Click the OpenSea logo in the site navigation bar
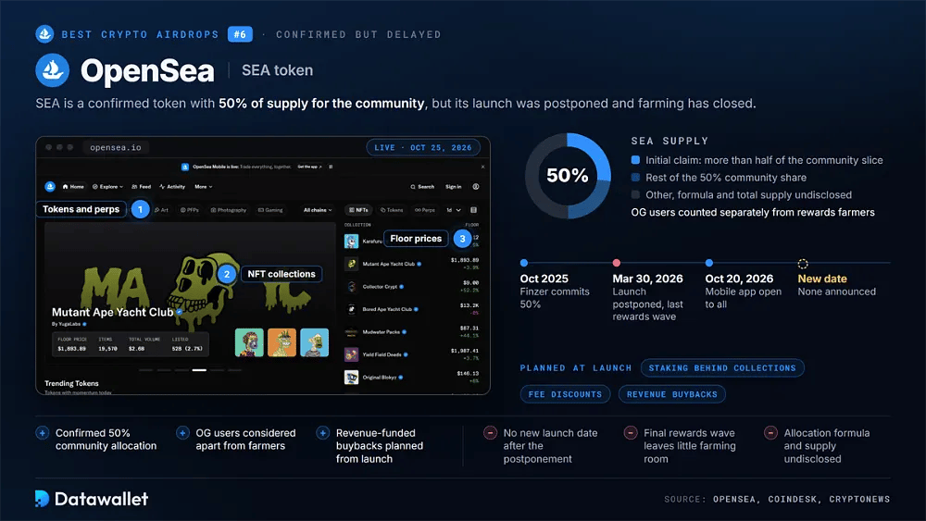This screenshot has height=521, width=926. coord(50,186)
